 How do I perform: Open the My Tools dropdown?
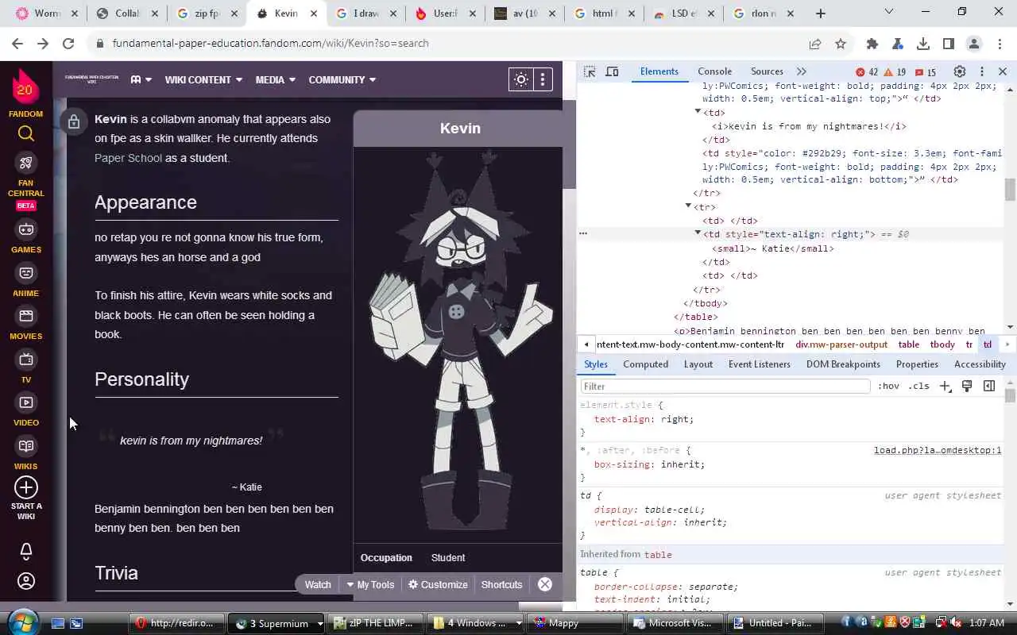(370, 584)
